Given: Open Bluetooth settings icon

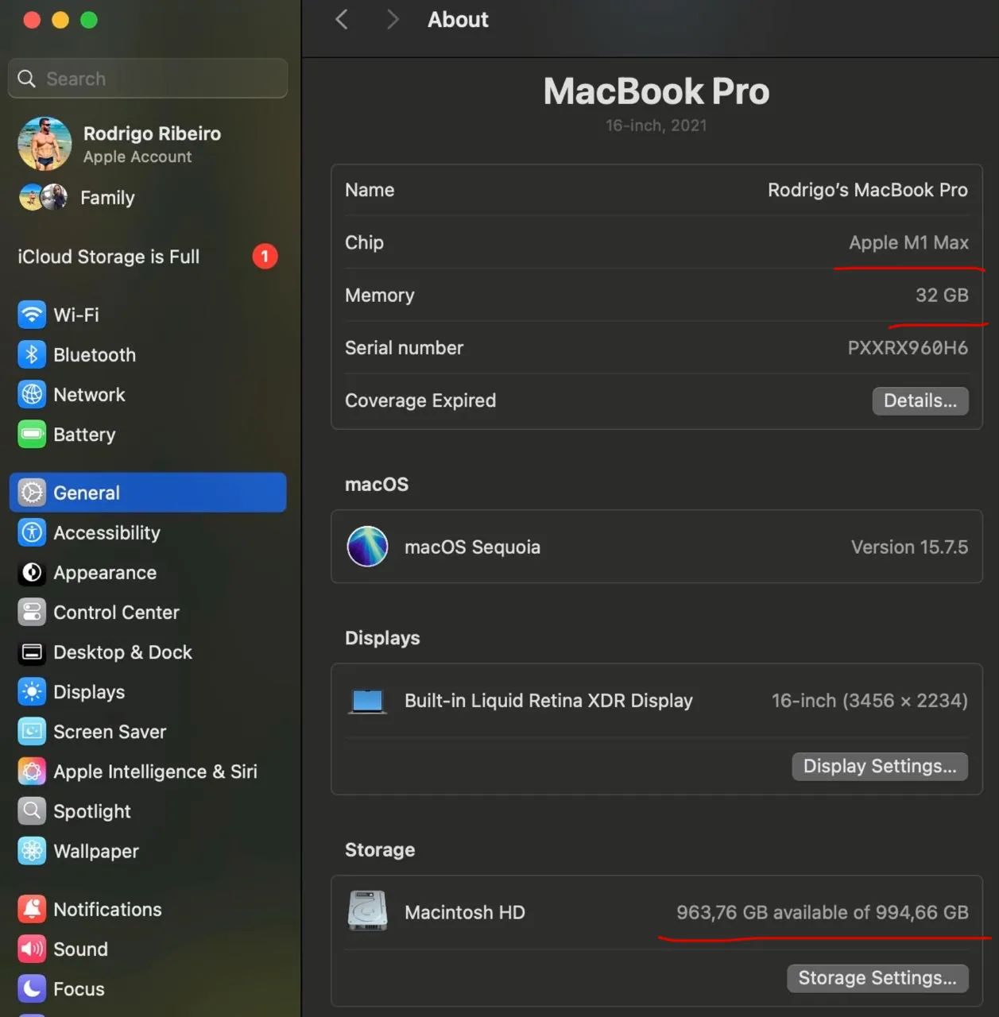Looking at the screenshot, I should tap(32, 354).
